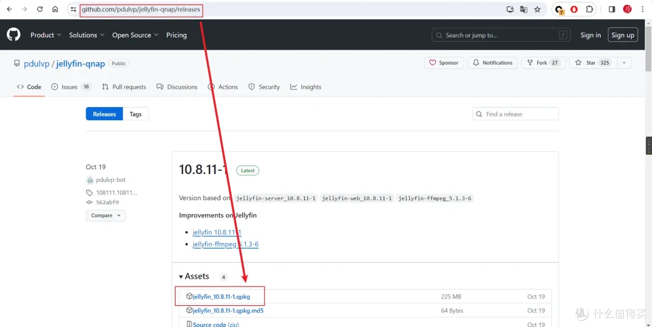Image resolution: width=652 pixels, height=327 pixels.
Task: Go back with browser back arrow
Action: [10, 9]
